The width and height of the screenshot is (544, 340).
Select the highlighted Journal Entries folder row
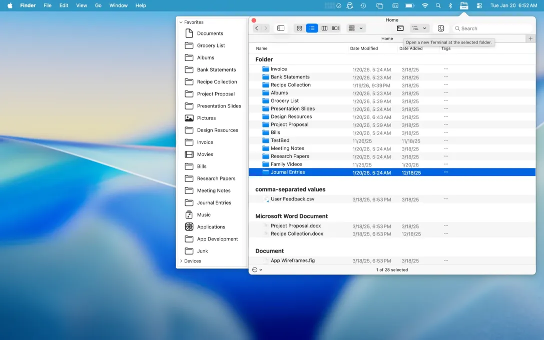[392, 172]
